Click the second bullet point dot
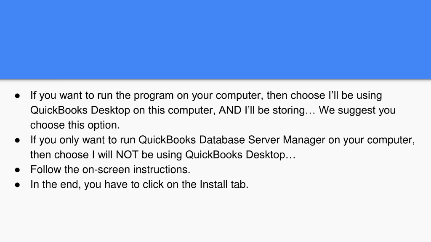The height and width of the screenshot is (242, 431). pyautogui.click(x=18, y=140)
